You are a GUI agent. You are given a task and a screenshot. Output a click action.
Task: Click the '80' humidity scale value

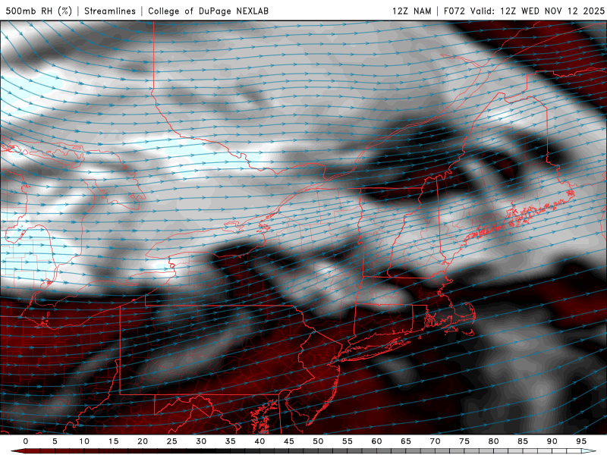pos(494,441)
